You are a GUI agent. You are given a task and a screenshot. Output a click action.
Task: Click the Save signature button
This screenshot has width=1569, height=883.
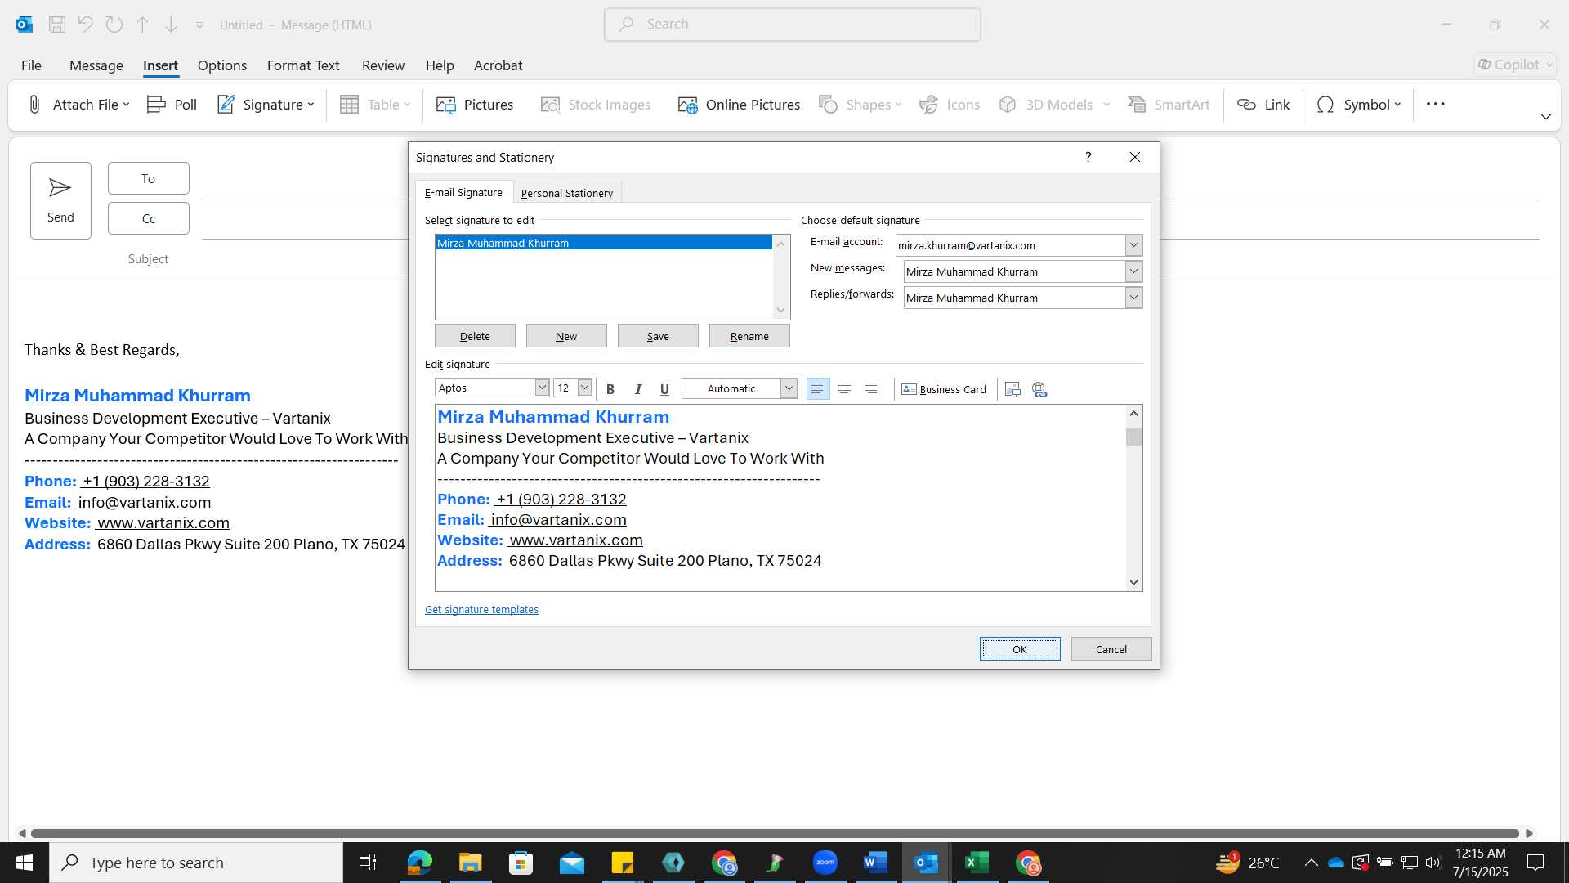(658, 336)
